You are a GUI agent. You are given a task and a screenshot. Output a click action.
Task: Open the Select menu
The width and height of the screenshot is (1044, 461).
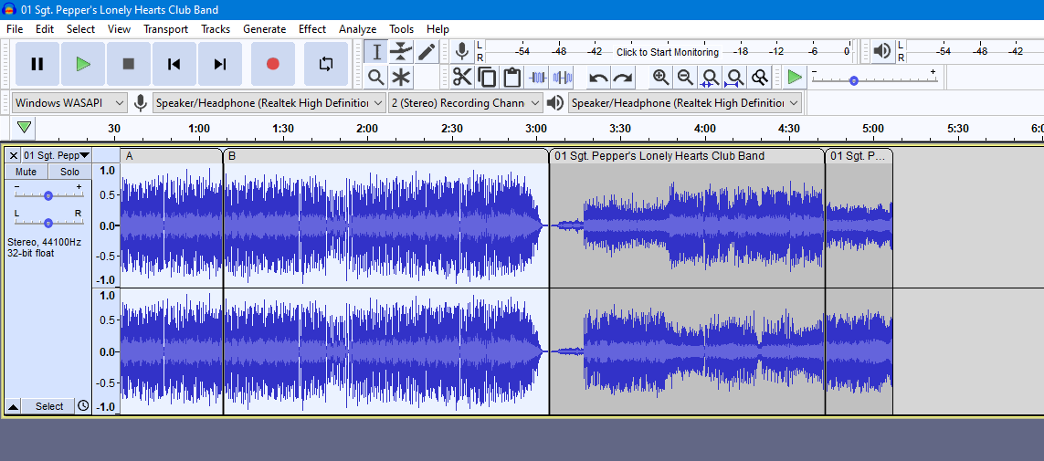tap(80, 29)
